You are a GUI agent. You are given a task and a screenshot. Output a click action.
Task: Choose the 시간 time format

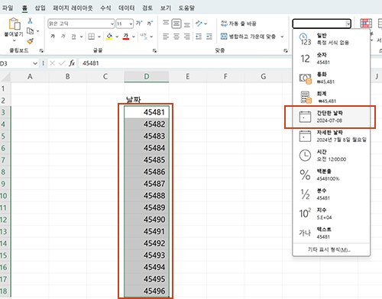331,156
